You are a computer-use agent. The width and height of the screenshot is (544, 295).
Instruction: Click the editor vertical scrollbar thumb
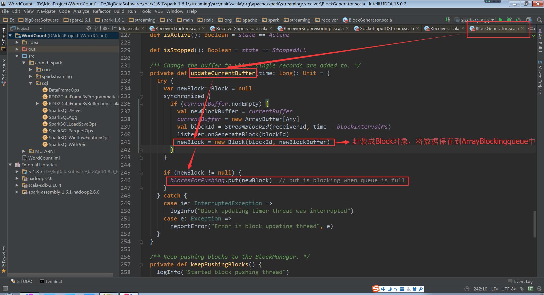click(535, 224)
